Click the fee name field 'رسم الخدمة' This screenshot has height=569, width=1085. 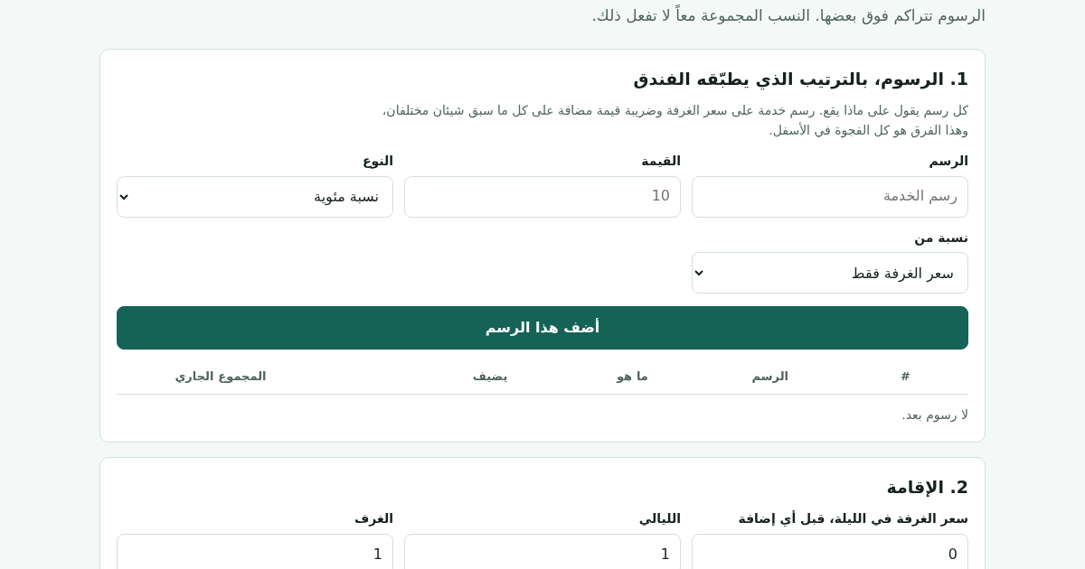(x=830, y=197)
